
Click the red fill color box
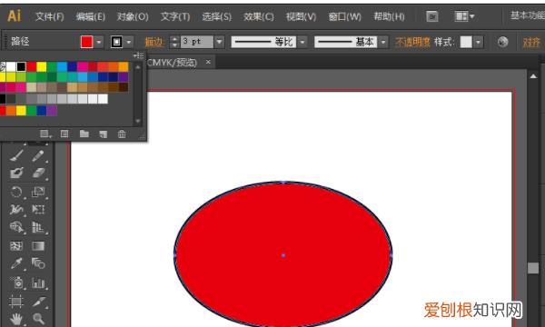[86, 42]
